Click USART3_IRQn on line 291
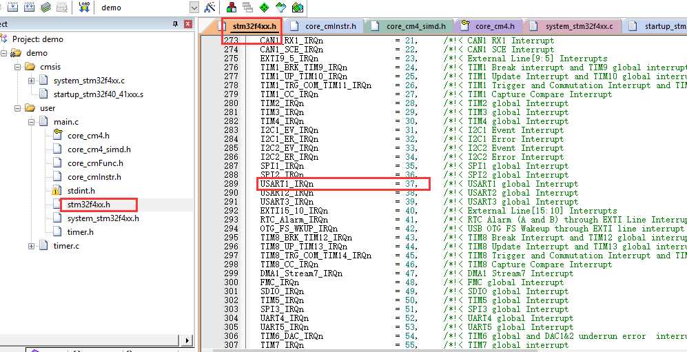687x352 pixels. click(287, 202)
